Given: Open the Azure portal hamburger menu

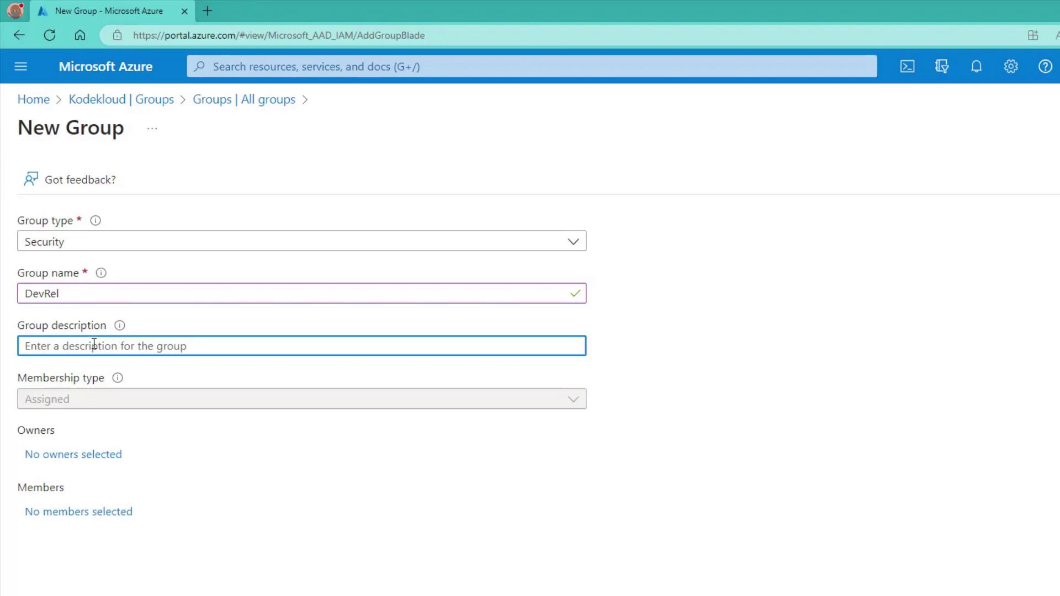Looking at the screenshot, I should tap(21, 66).
